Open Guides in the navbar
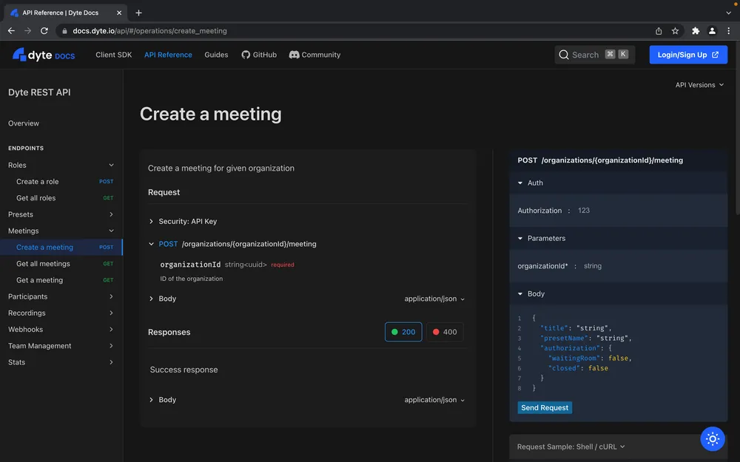The height and width of the screenshot is (462, 740). (x=216, y=55)
